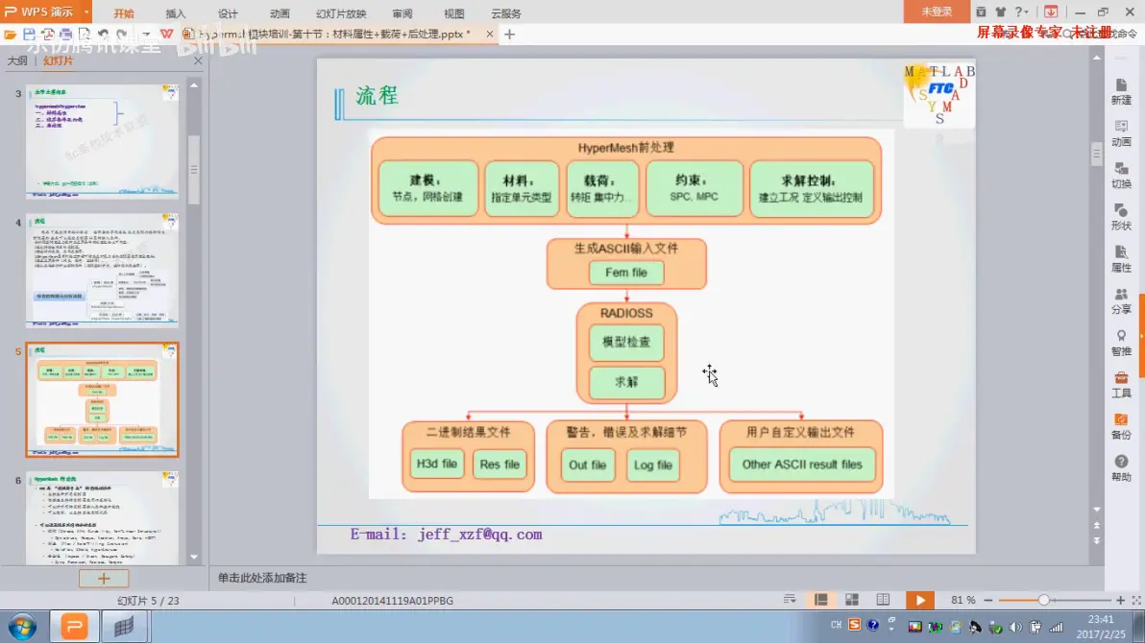Switch to the 幻灯片 slides pane tab

click(58, 60)
